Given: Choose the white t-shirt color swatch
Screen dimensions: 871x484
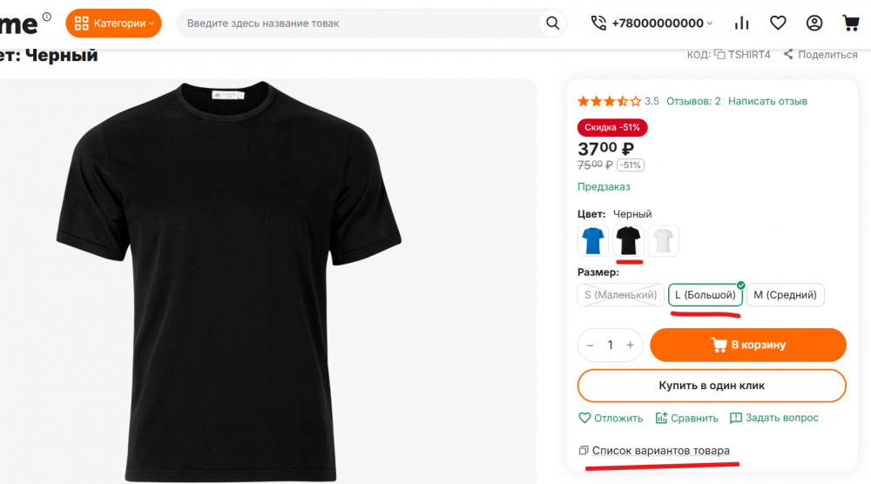Looking at the screenshot, I should [664, 240].
